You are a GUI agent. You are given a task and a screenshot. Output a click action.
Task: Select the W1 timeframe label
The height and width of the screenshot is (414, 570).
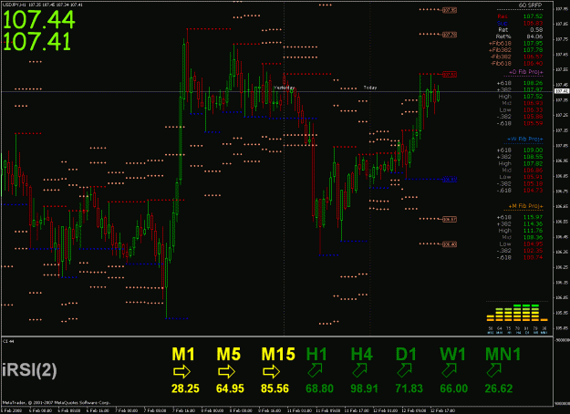tap(452, 354)
